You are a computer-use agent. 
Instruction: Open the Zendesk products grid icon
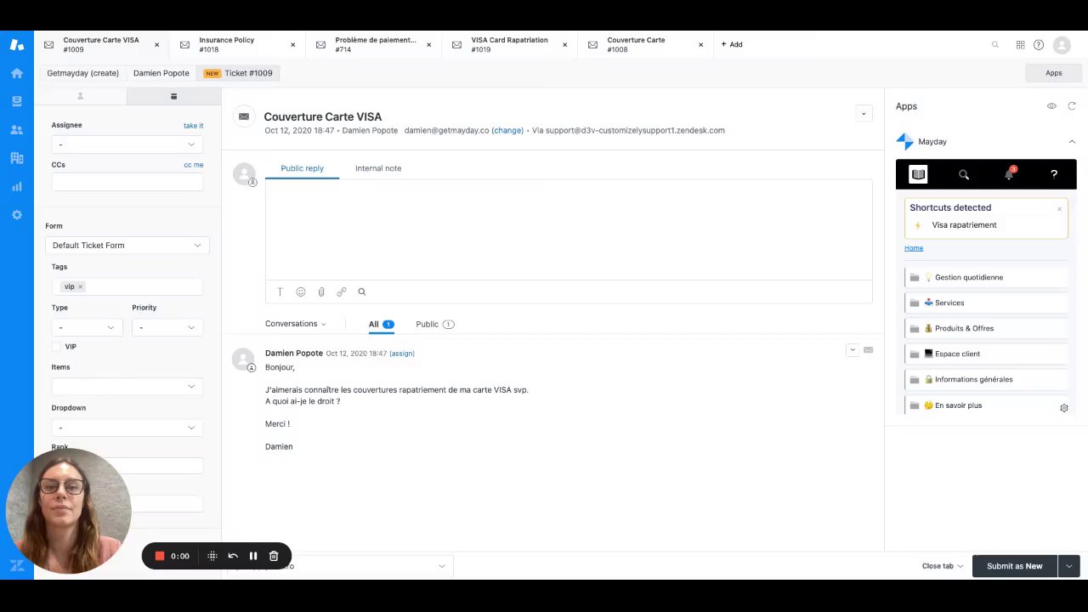(x=1021, y=45)
